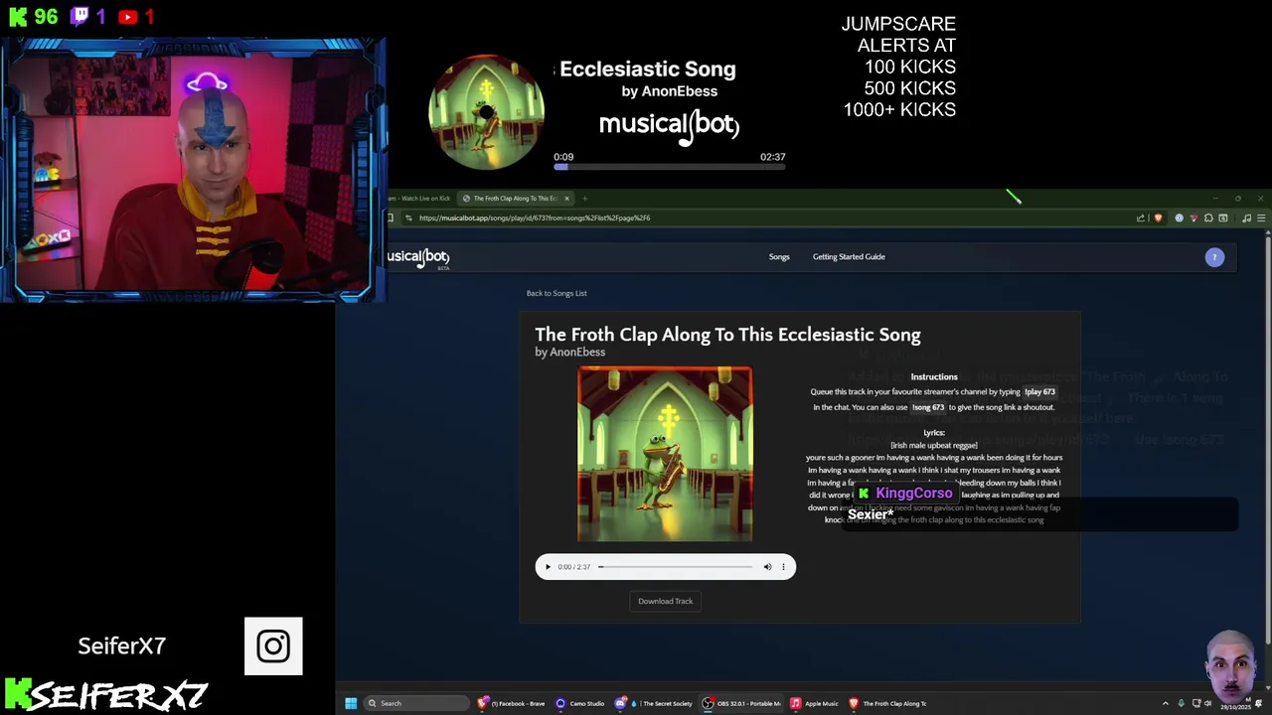Screen dimensions: 1272x715
Task: Open the Extensions puzzle-piece icon
Action: (1208, 218)
